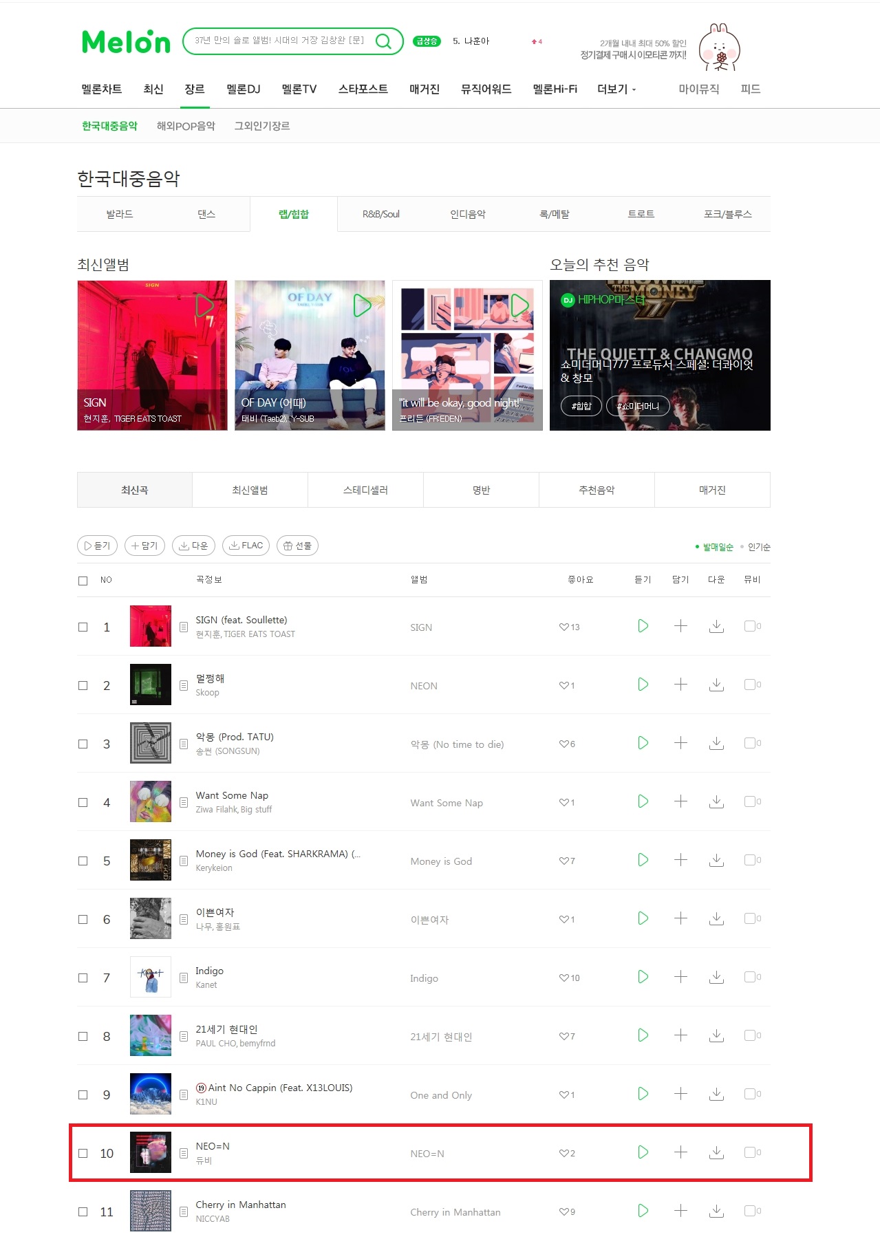Click the search magnifier icon

(x=383, y=41)
